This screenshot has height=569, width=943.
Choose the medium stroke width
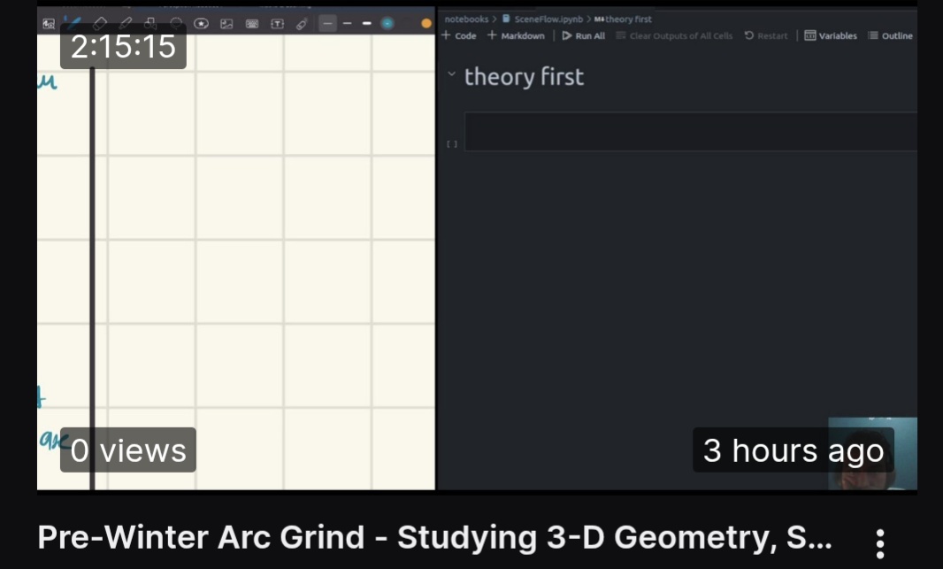347,24
